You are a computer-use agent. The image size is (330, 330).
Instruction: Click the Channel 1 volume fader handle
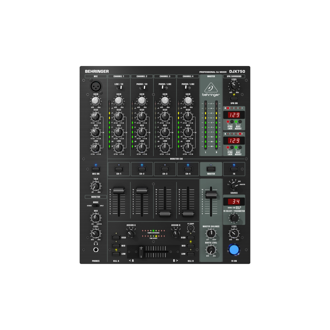point(119,191)
